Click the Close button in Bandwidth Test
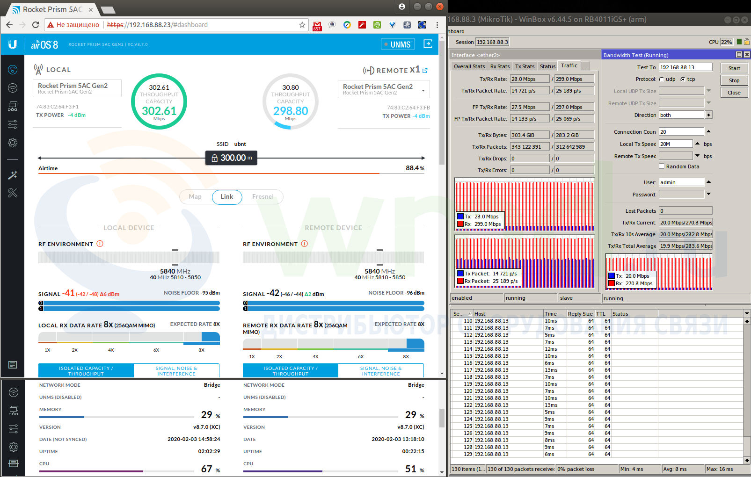 (734, 93)
